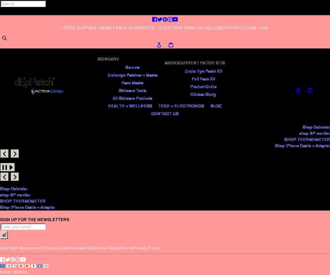Go to HEALTH + WELLNESS
330x275 pixels.
pos(130,106)
